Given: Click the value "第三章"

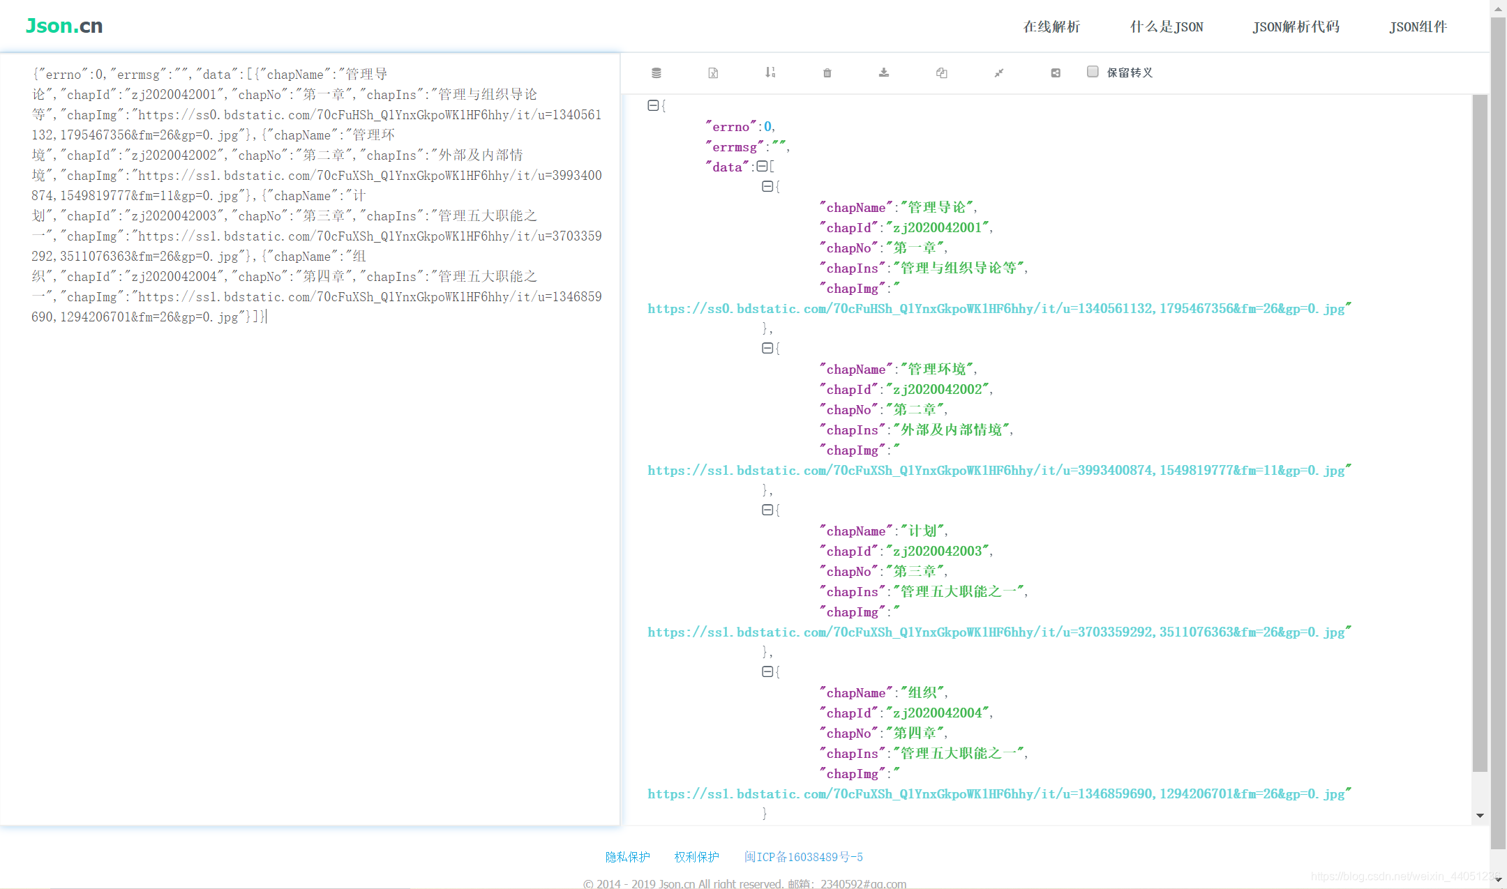Looking at the screenshot, I should tap(915, 572).
